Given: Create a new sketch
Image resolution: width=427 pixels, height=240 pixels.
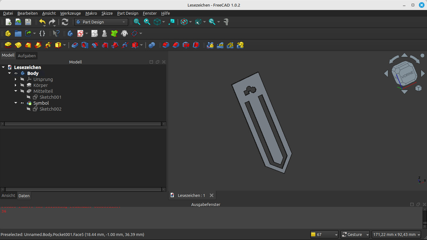Looking at the screenshot, I should click(81, 33).
